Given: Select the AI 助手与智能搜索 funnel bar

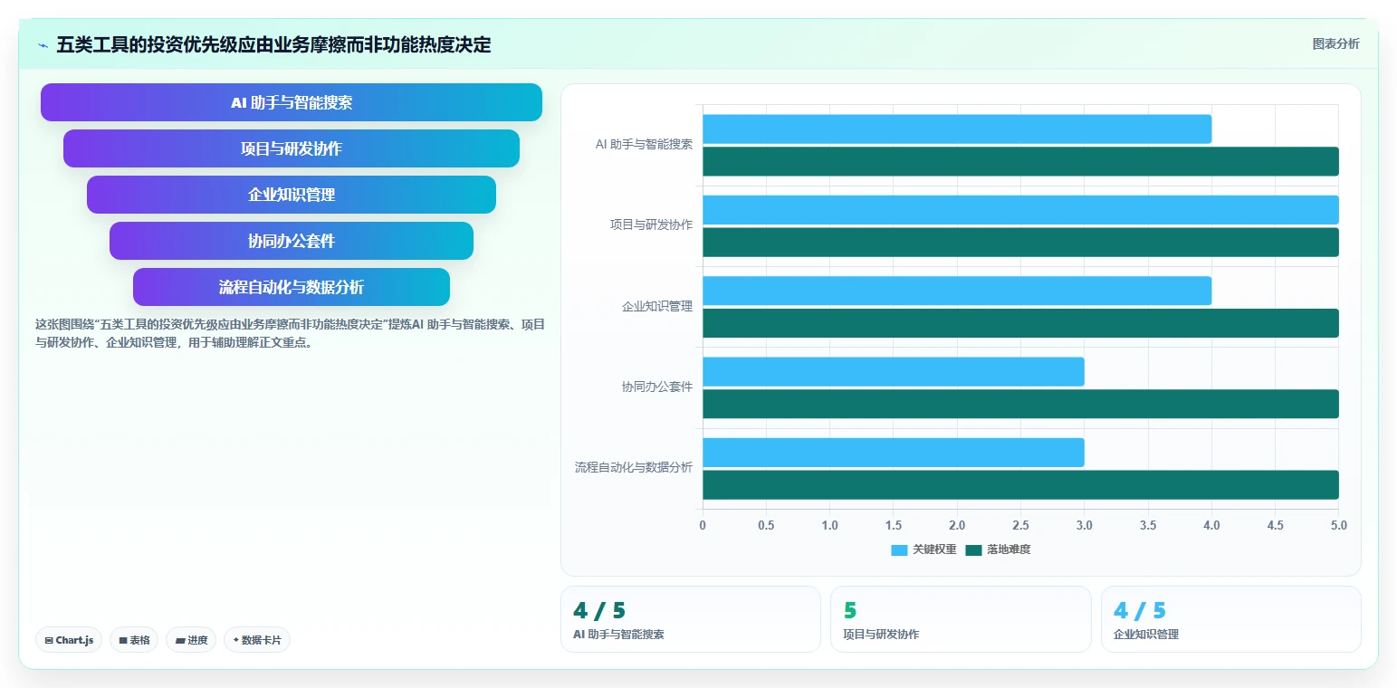Looking at the screenshot, I should pyautogui.click(x=292, y=102).
